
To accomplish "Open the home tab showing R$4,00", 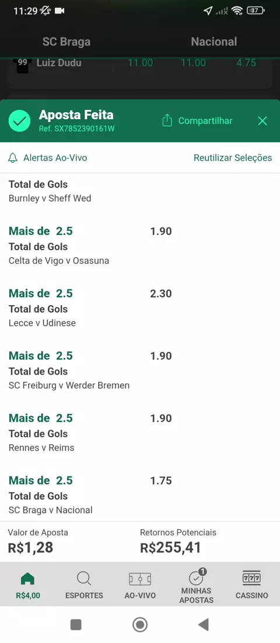I will point(28,585).
